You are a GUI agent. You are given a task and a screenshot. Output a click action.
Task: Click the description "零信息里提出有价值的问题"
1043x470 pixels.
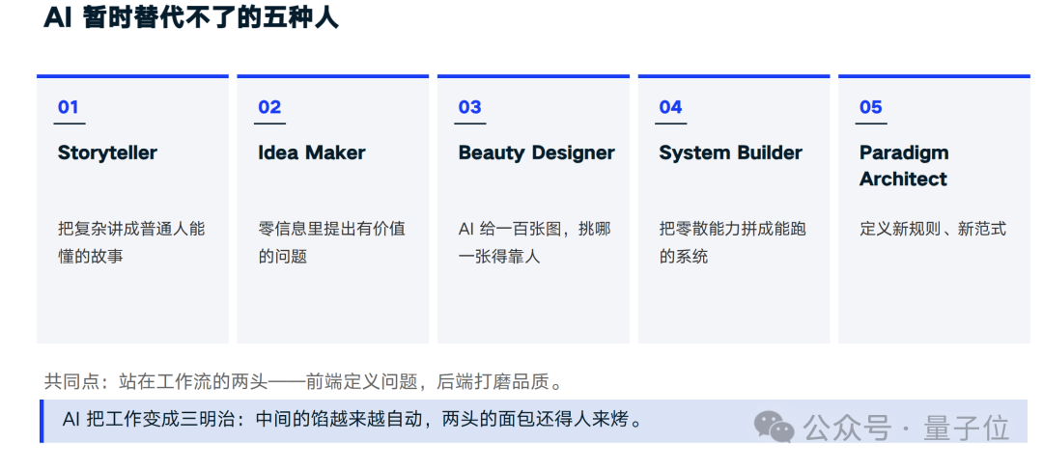332,242
